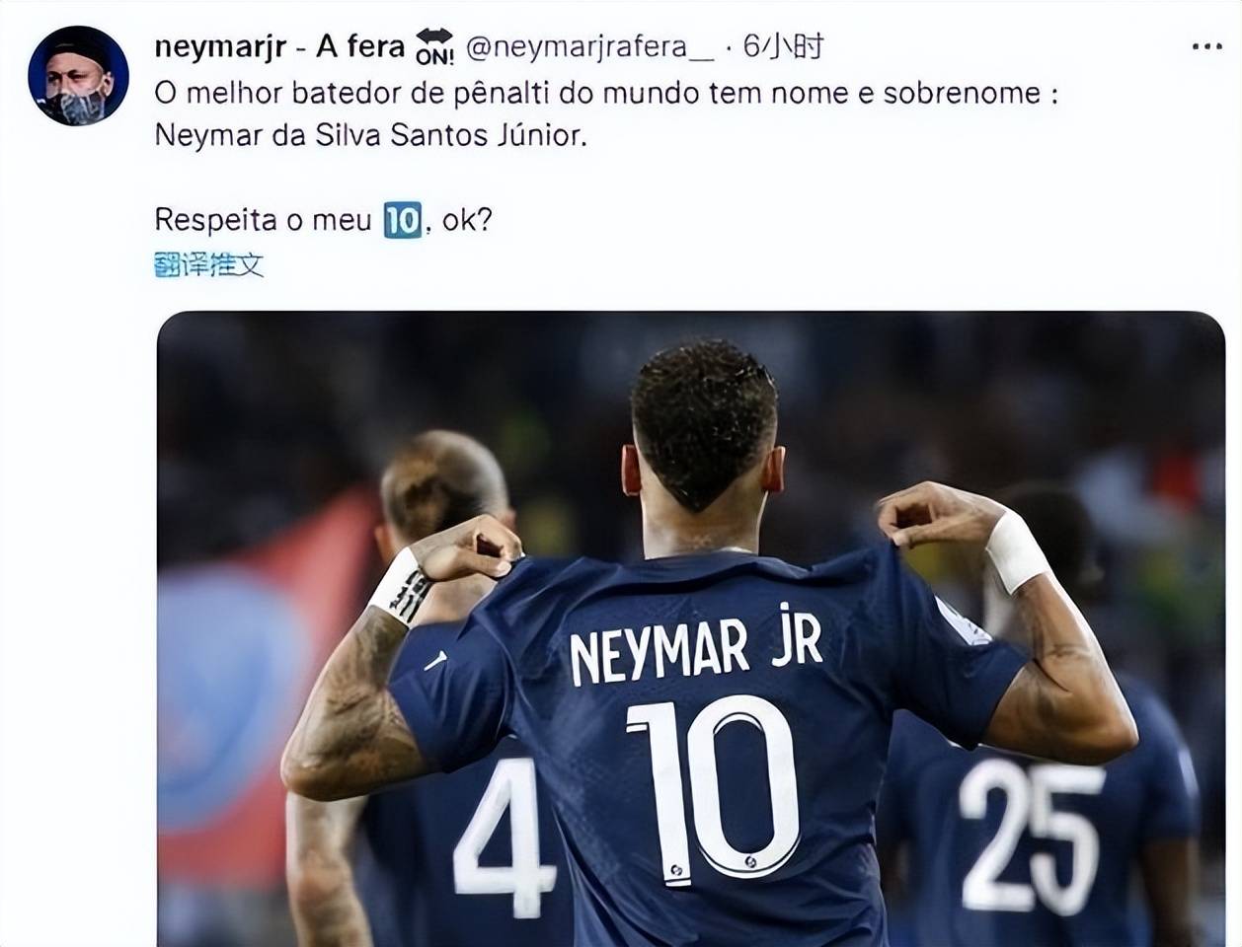Open the @neymarjrafera__ handle profile
Screen dimensions: 1242x947
pyautogui.click(x=589, y=46)
